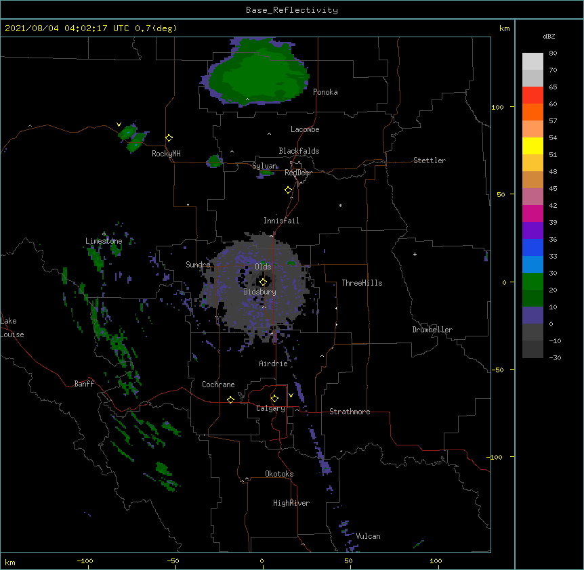Click the yellow V marker east of Calgary
The image size is (584, 570).
291,395
